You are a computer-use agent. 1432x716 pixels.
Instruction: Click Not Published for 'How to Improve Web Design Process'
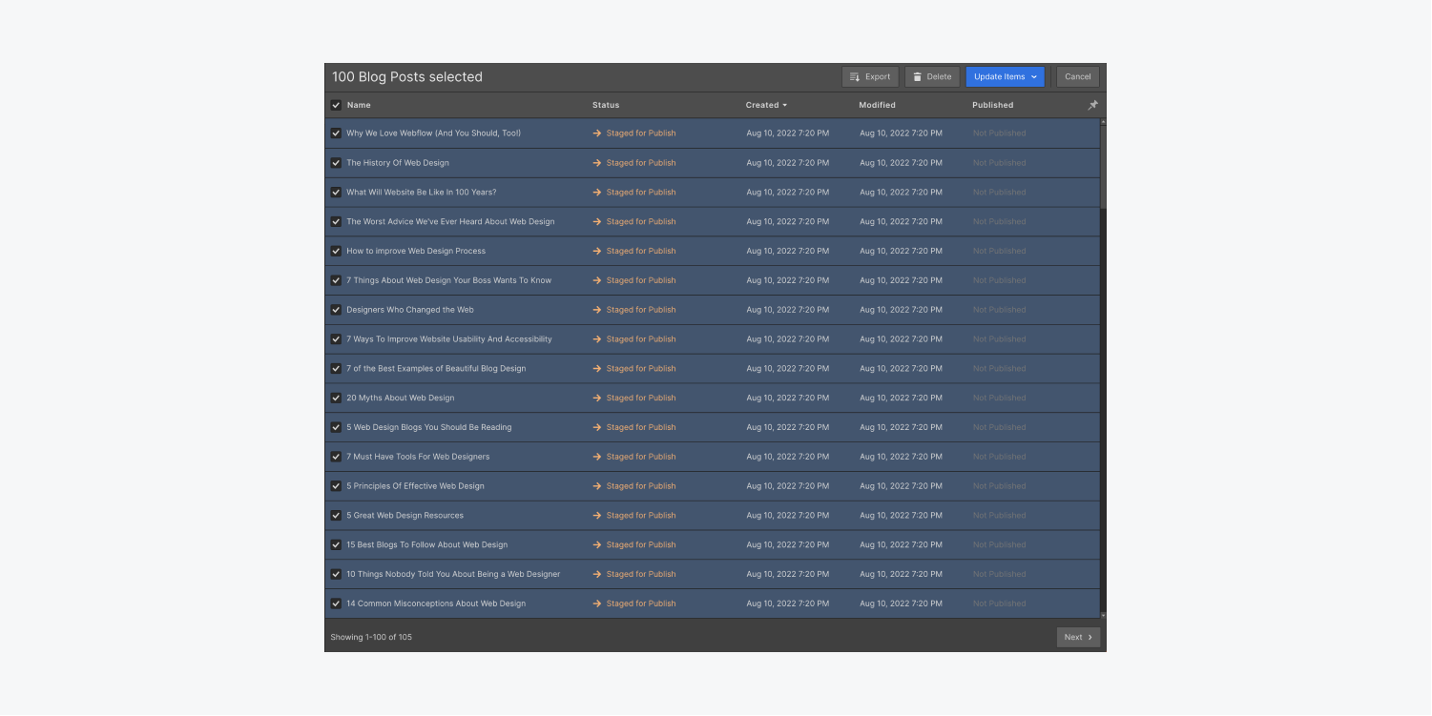pyautogui.click(x=999, y=252)
